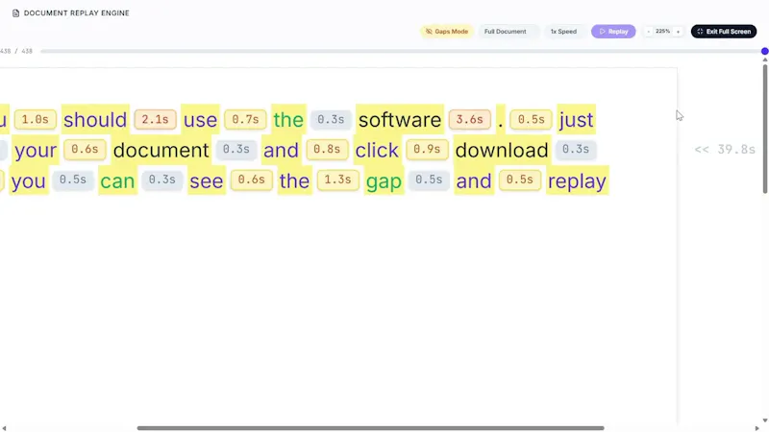Click the word "should"
Image resolution: width=769 pixels, height=432 pixels.
tap(95, 119)
